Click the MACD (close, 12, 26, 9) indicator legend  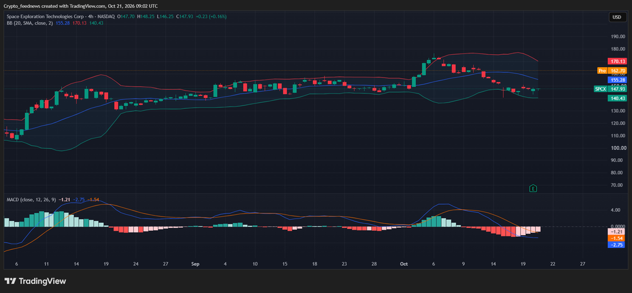(31, 199)
